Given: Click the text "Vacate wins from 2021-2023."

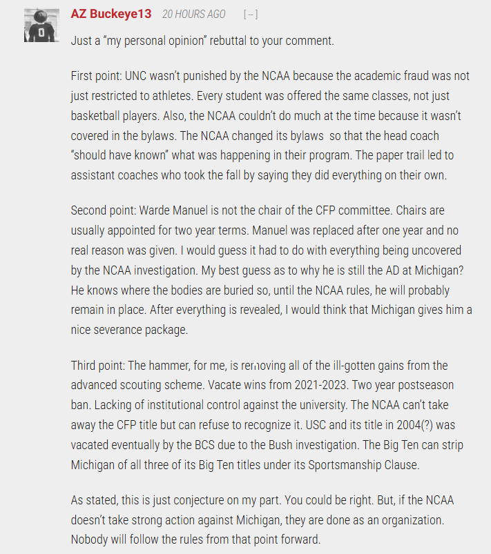Looking at the screenshot, I should [x=278, y=385].
